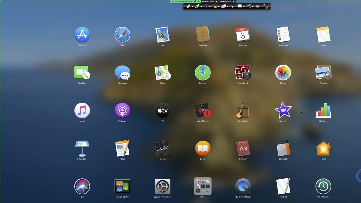Select the squeegee clear tool
361x203 pixels.
249,6
